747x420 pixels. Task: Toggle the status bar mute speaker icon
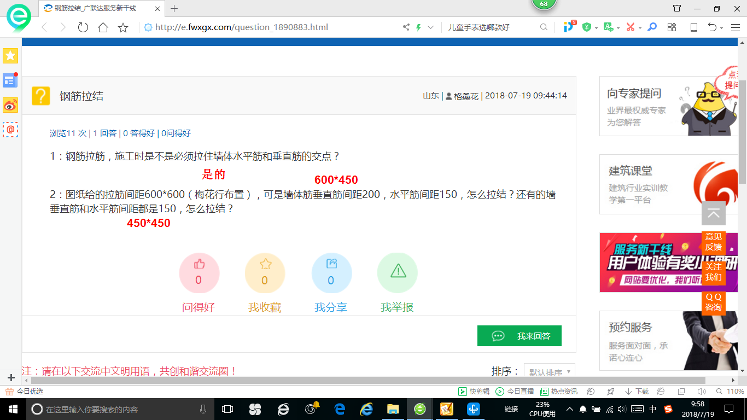(x=702, y=392)
